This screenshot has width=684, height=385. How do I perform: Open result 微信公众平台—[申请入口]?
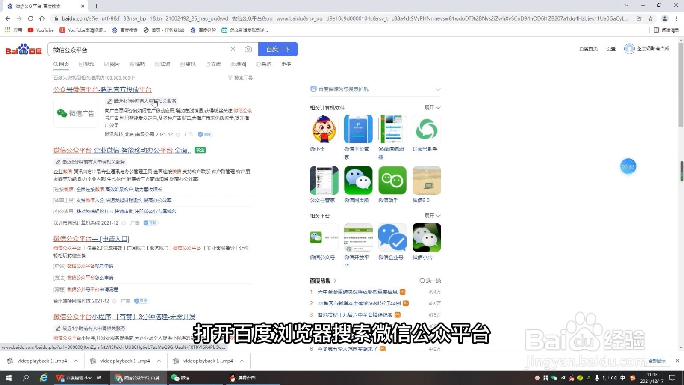pyautogui.click(x=91, y=239)
